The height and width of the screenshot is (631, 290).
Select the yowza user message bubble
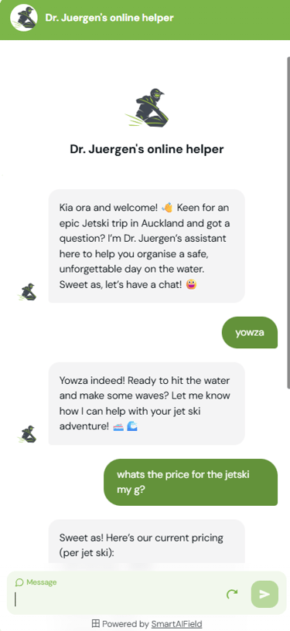click(x=250, y=332)
